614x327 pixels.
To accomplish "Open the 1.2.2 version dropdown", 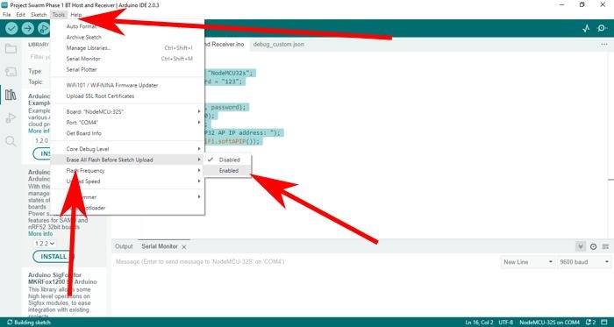I will [44, 244].
